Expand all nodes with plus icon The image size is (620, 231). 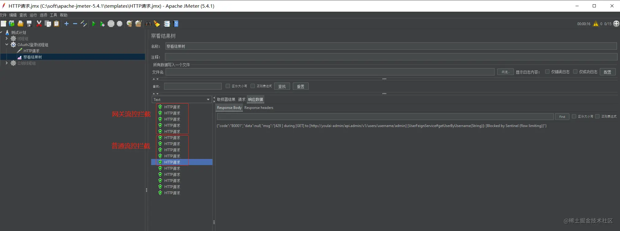(66, 24)
